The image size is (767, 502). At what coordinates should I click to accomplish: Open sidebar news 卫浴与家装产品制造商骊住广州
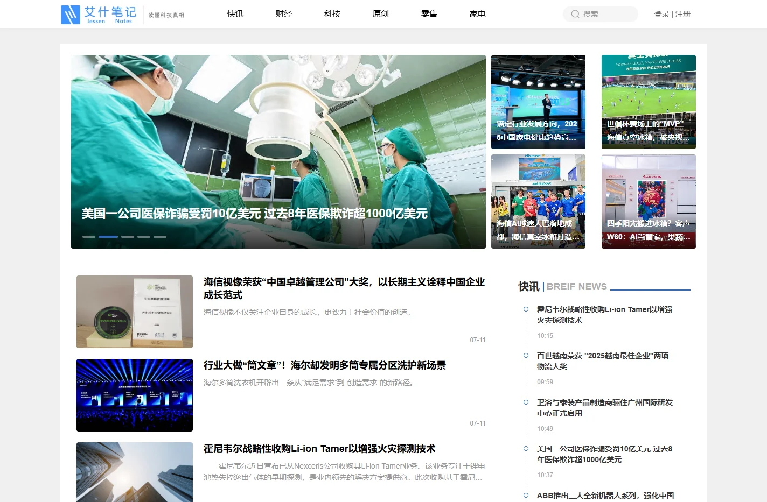tap(605, 408)
